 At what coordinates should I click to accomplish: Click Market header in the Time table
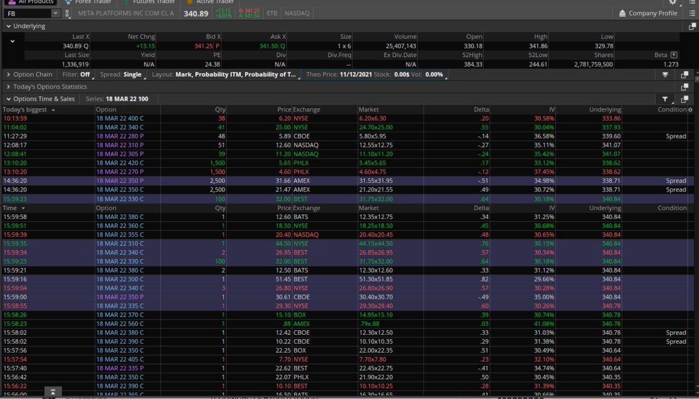click(369, 208)
